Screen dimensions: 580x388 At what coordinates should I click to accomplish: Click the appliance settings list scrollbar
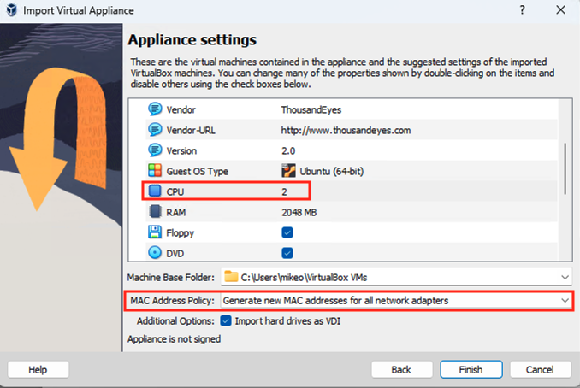pos(565,162)
